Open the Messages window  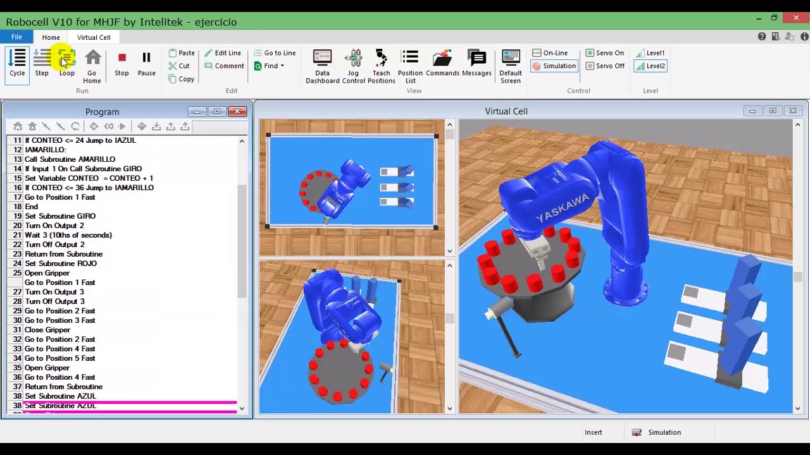click(x=477, y=63)
